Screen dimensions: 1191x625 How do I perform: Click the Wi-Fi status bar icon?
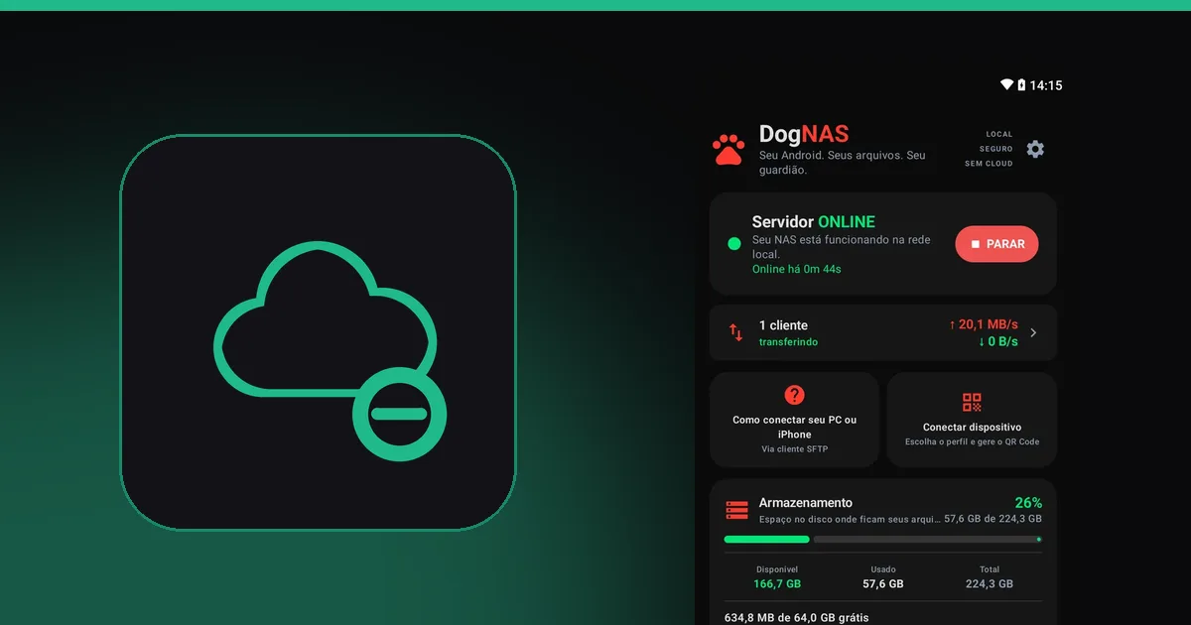1006,85
